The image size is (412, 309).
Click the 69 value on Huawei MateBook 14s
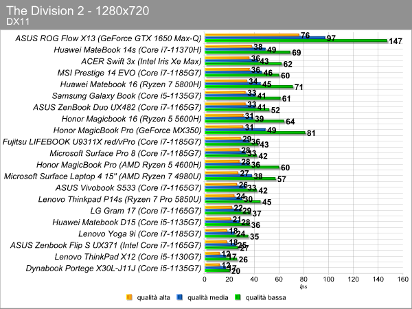(x=297, y=53)
